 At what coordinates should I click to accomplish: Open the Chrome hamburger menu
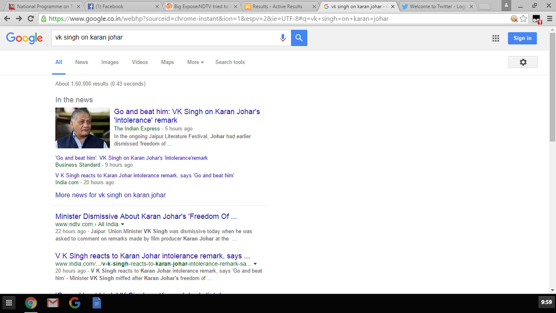(x=550, y=19)
